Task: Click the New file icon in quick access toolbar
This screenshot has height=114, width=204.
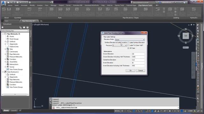Action: coord(8,2)
